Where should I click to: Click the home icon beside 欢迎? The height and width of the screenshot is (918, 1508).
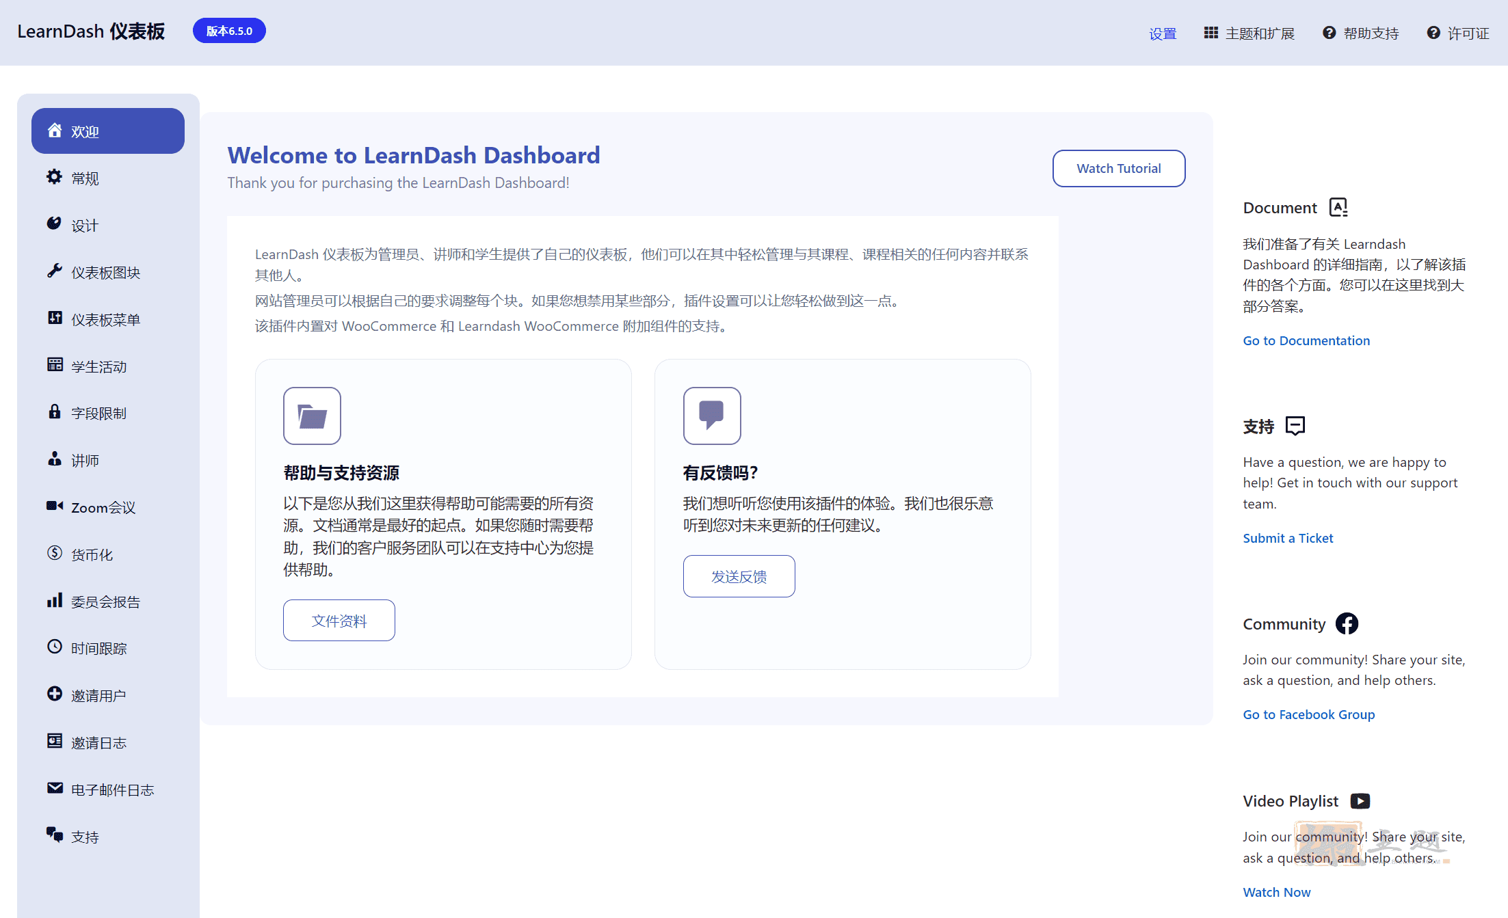55,130
